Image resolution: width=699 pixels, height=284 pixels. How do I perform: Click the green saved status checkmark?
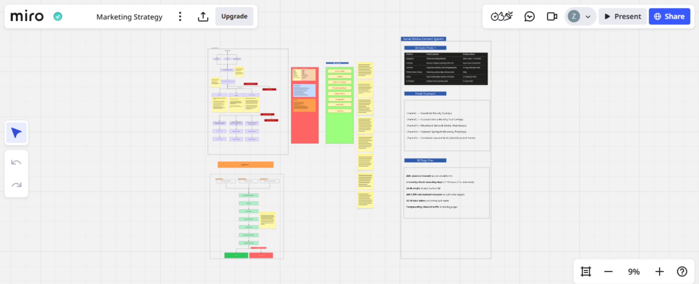pos(58,16)
